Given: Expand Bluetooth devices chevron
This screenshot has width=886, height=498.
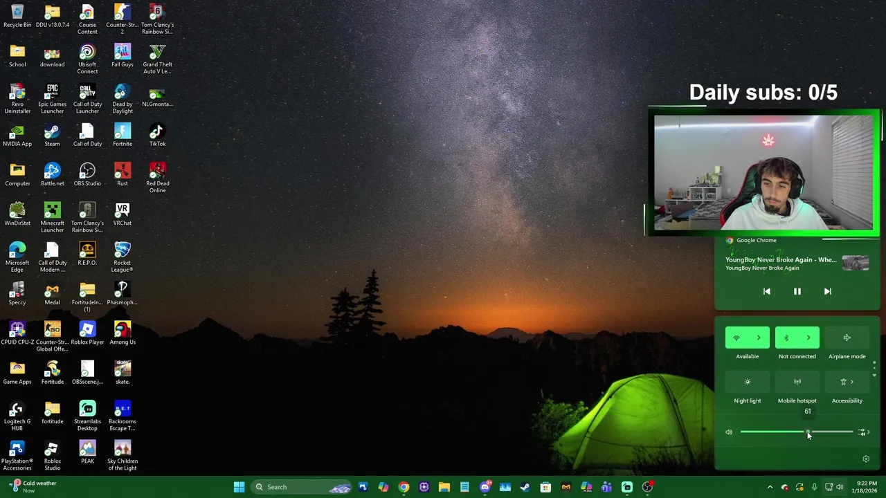Looking at the screenshot, I should click(x=808, y=338).
